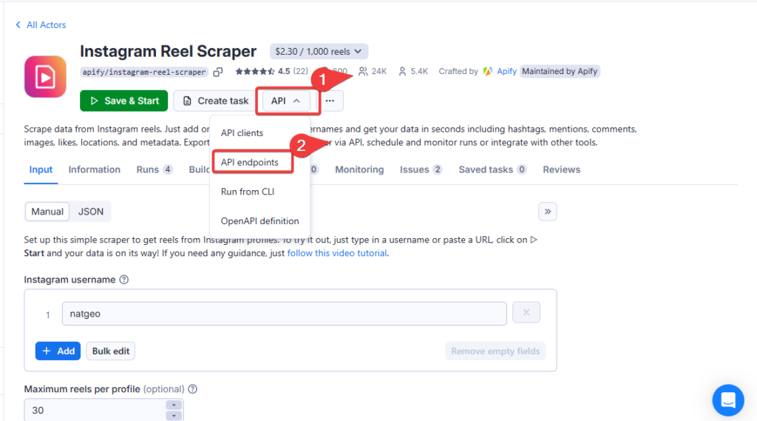Click the natgeo username input field
This screenshot has width=757, height=421.
[x=285, y=314]
